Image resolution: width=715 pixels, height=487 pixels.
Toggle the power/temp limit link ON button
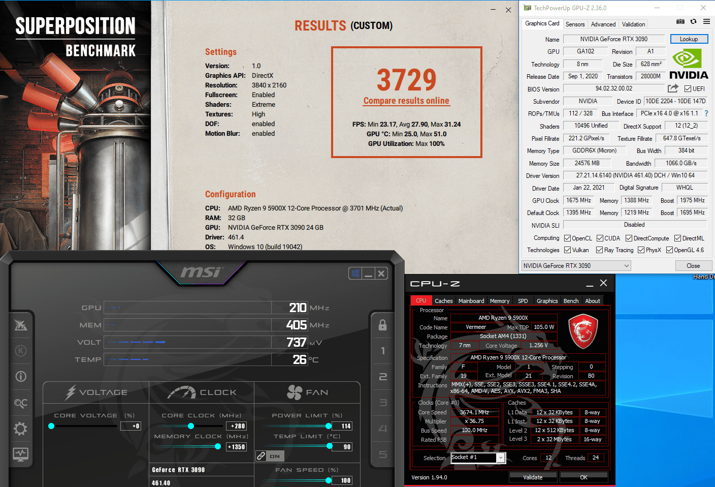coord(270,456)
